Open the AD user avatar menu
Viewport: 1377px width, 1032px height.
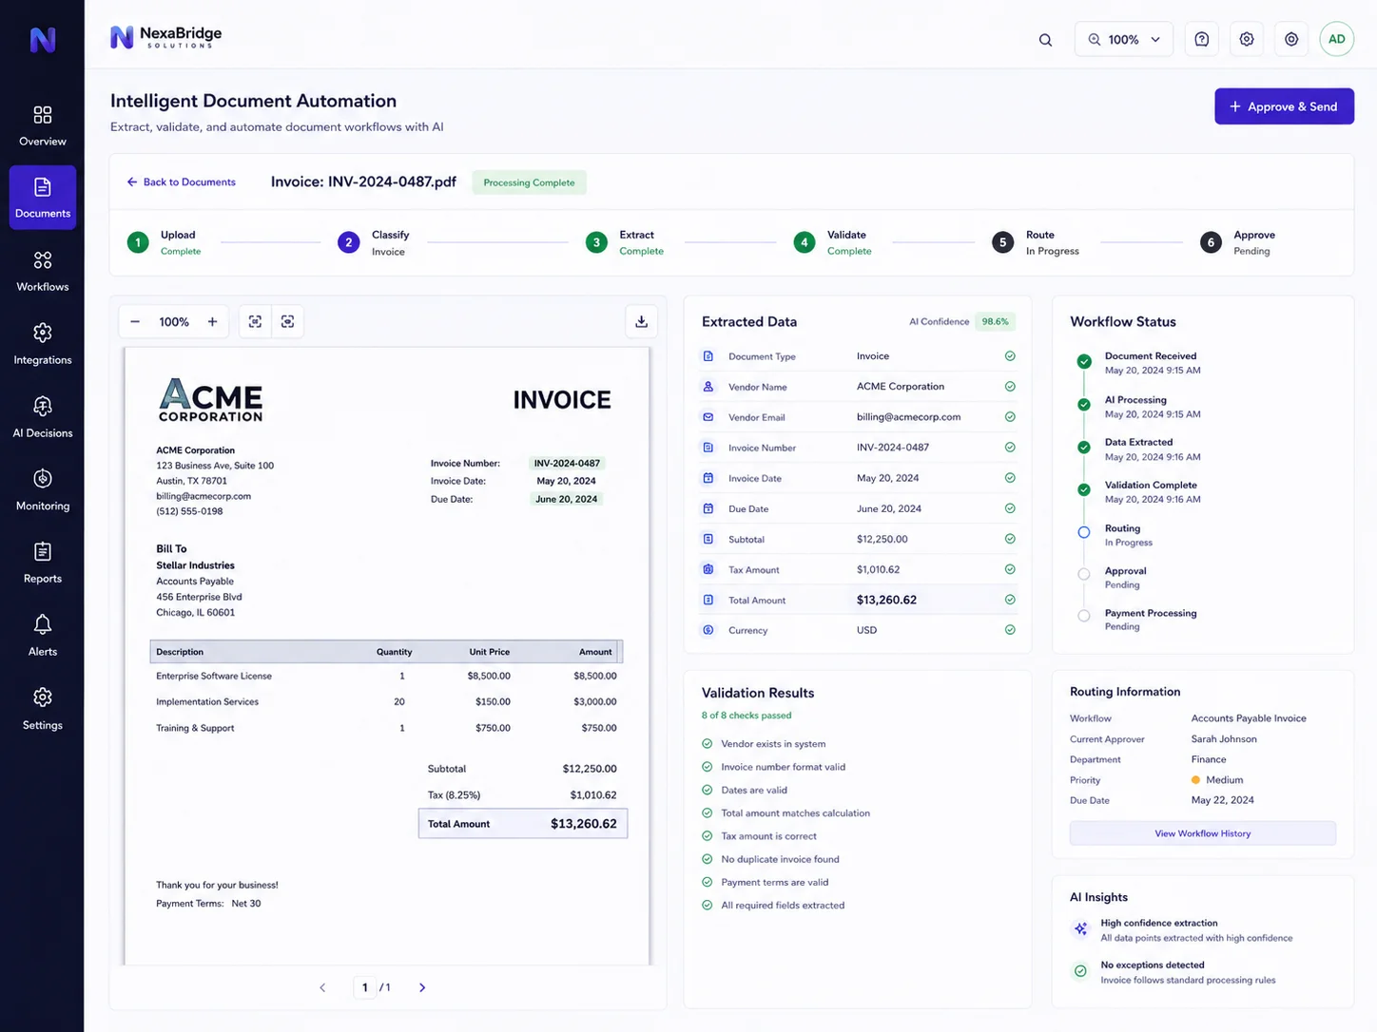point(1337,39)
